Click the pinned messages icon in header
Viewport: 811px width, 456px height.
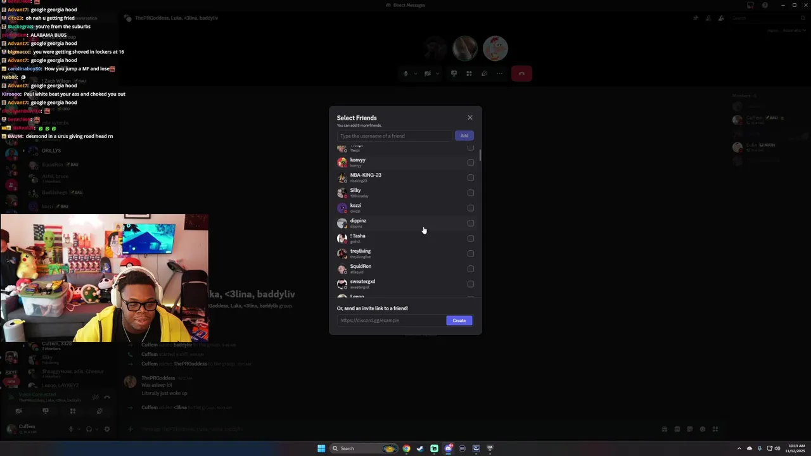click(696, 18)
